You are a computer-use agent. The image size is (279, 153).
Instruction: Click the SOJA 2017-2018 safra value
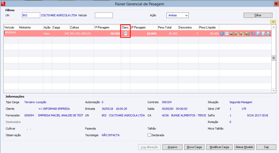click(x=257, y=115)
